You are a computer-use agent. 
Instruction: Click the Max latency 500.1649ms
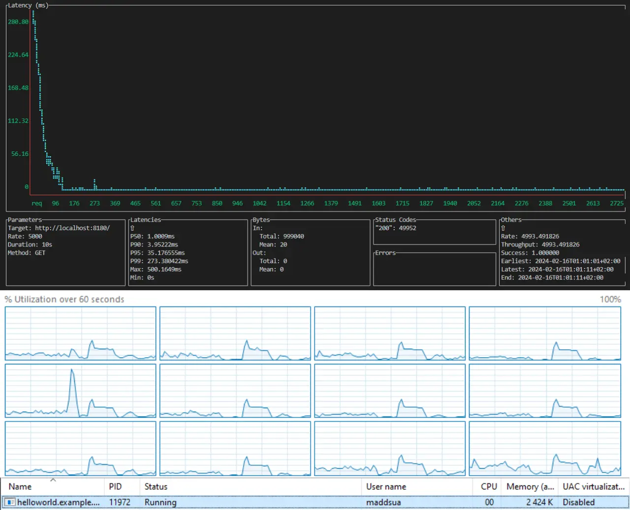click(x=156, y=270)
